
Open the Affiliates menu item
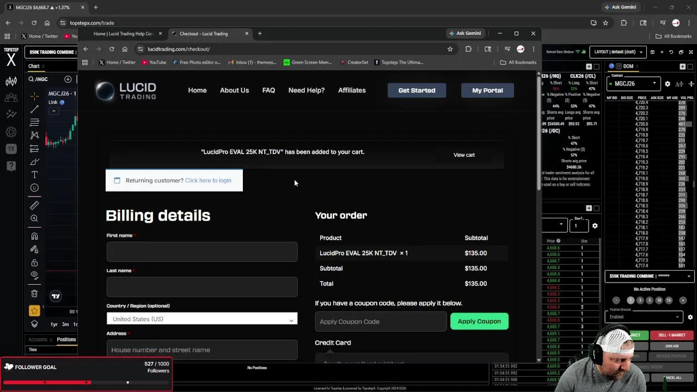coord(352,90)
